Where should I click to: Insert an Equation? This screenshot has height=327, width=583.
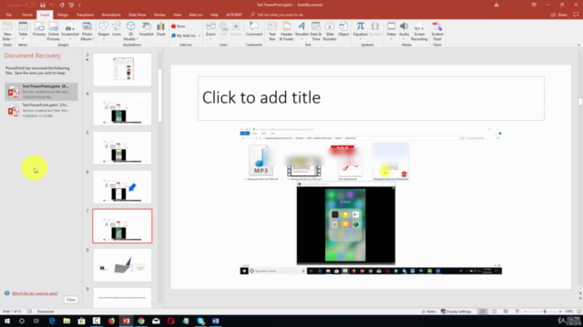point(360,30)
